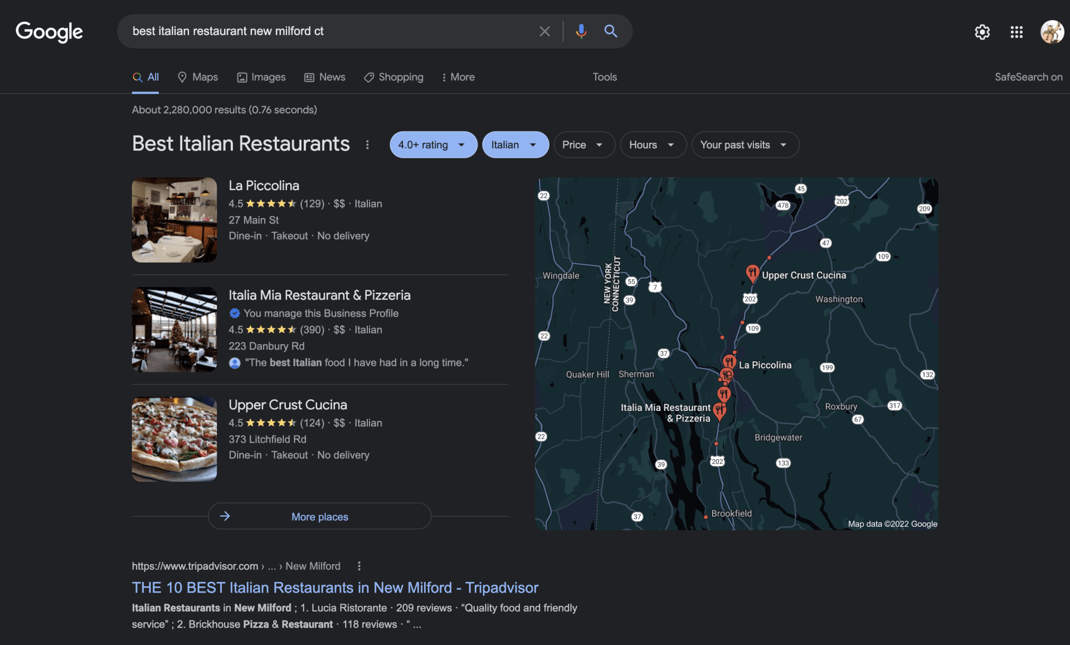Toggle the Italian cuisine filter chip
Image resolution: width=1070 pixels, height=645 pixels.
point(515,145)
